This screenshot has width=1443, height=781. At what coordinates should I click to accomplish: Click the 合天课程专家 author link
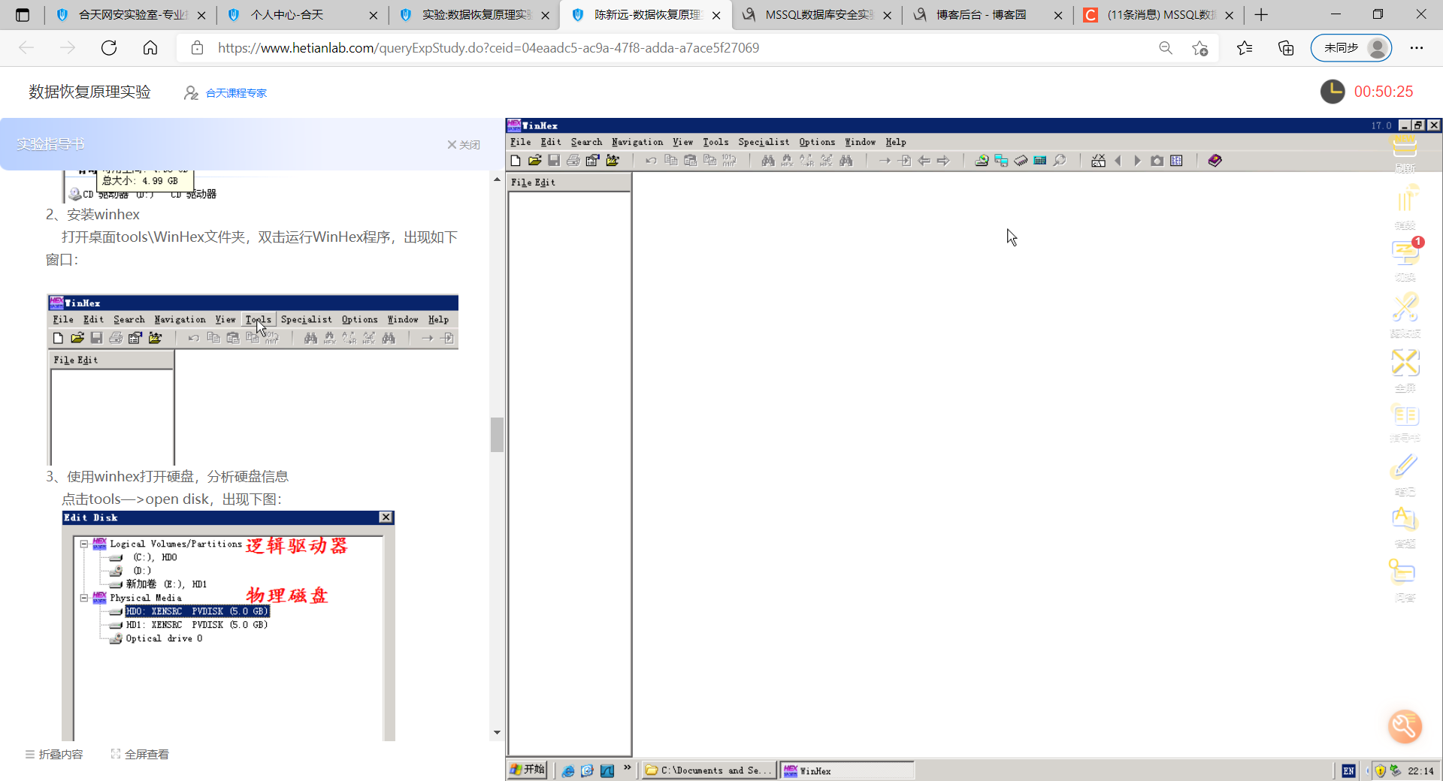click(x=236, y=93)
